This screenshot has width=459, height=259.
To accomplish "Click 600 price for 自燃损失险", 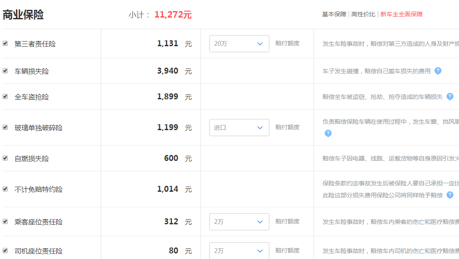I will click(x=171, y=158).
